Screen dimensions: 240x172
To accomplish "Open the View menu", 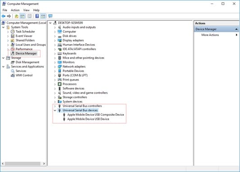I will coord(26,10).
